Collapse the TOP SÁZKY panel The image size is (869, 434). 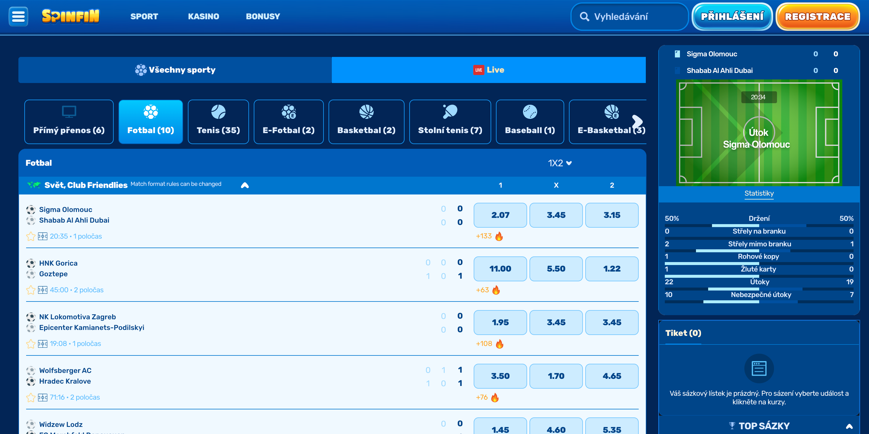849,426
